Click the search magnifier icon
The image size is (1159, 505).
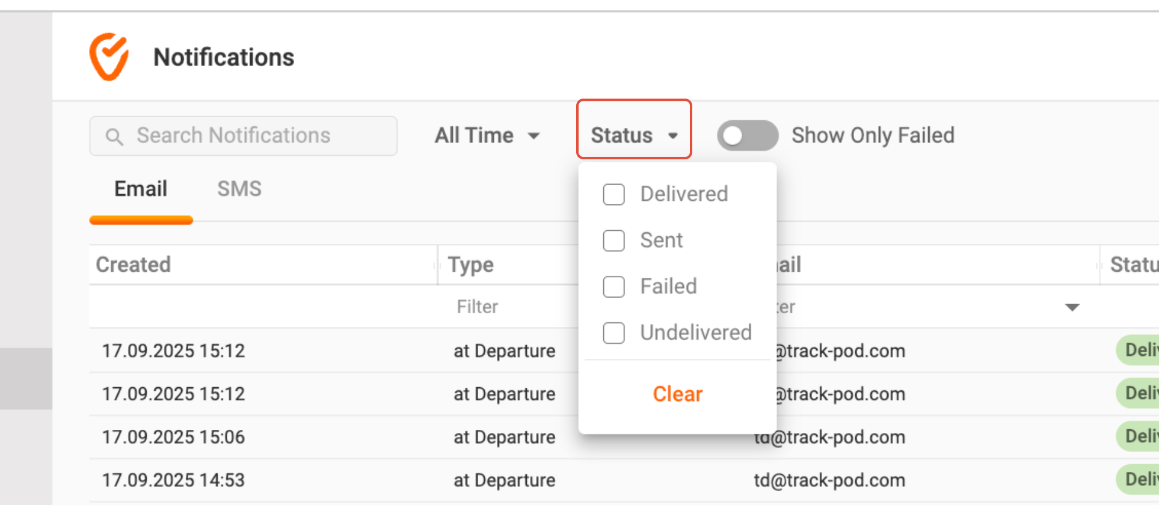[114, 136]
